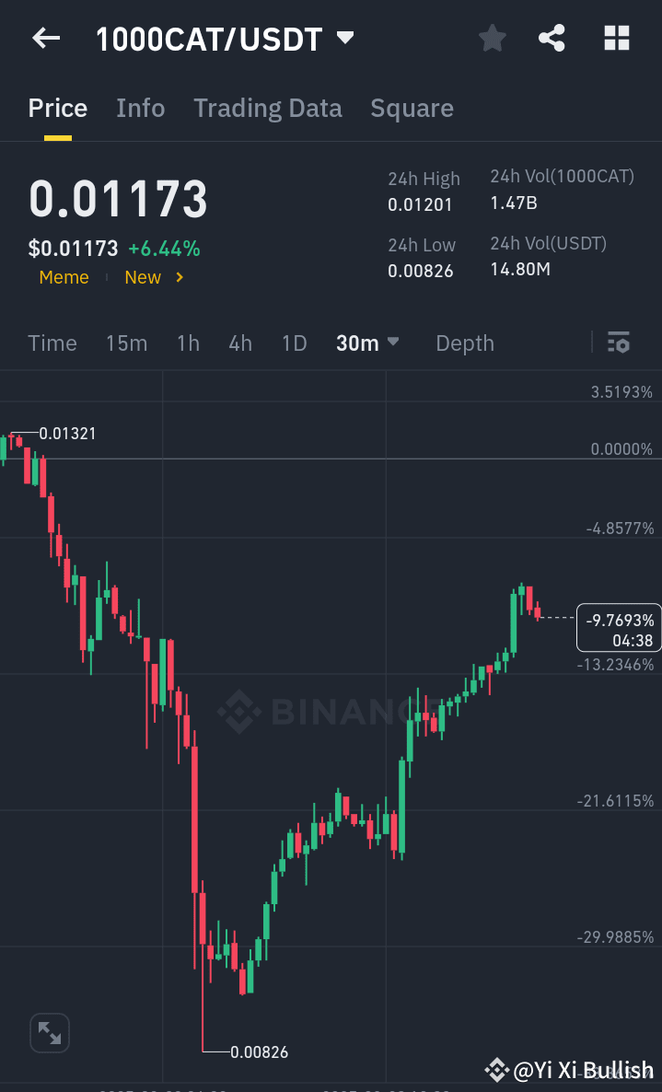Viewport: 662px width, 1092px height.
Task: Share the 1000CAT/USDT chart
Action: pyautogui.click(x=552, y=38)
